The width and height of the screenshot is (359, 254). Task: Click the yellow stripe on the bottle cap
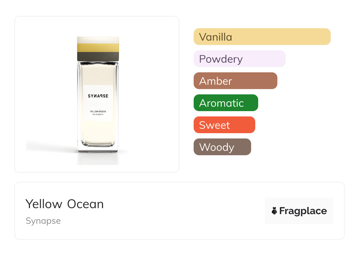98,47
